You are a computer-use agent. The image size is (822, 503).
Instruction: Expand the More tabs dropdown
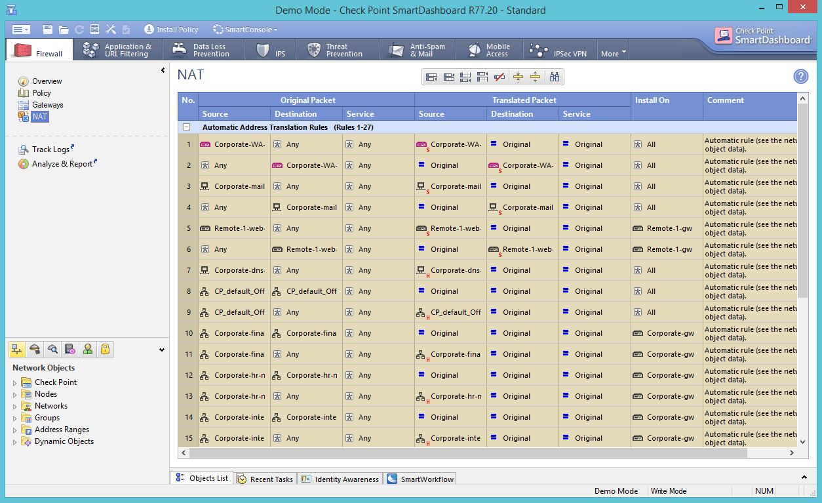tap(614, 53)
